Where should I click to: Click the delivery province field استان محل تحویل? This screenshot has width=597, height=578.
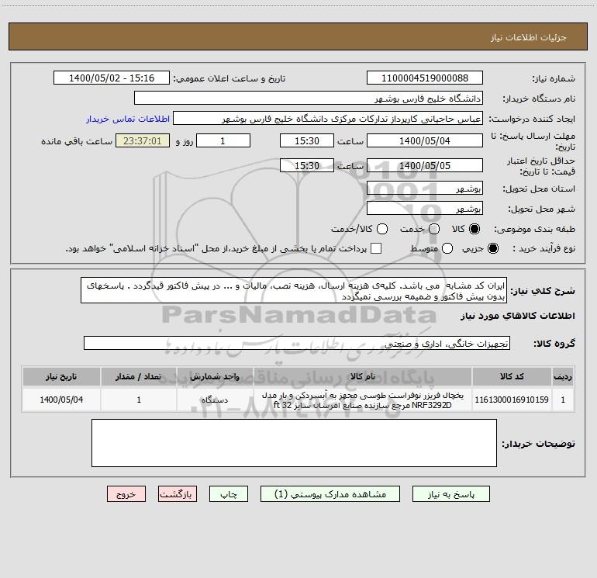pos(425,189)
